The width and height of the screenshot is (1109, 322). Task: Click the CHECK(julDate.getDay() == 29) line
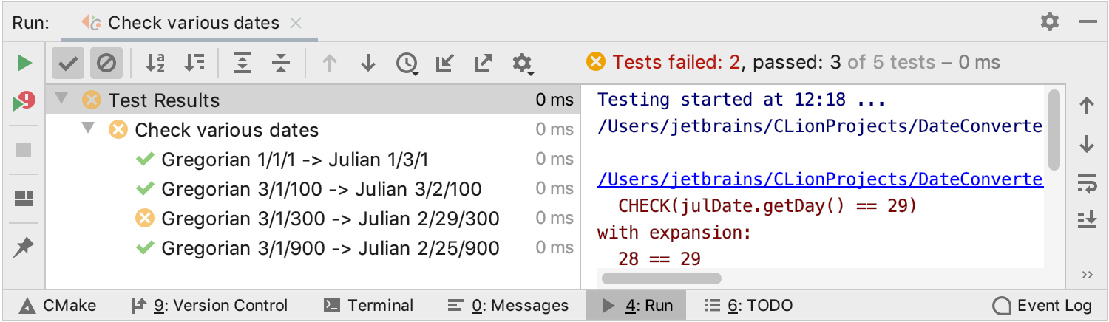[767, 206]
